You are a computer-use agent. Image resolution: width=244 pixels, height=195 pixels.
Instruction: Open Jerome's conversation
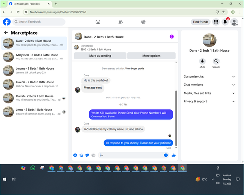[x=34, y=70]
